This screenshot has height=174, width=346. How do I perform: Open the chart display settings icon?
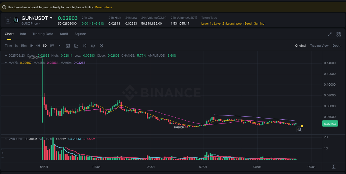click(93, 46)
